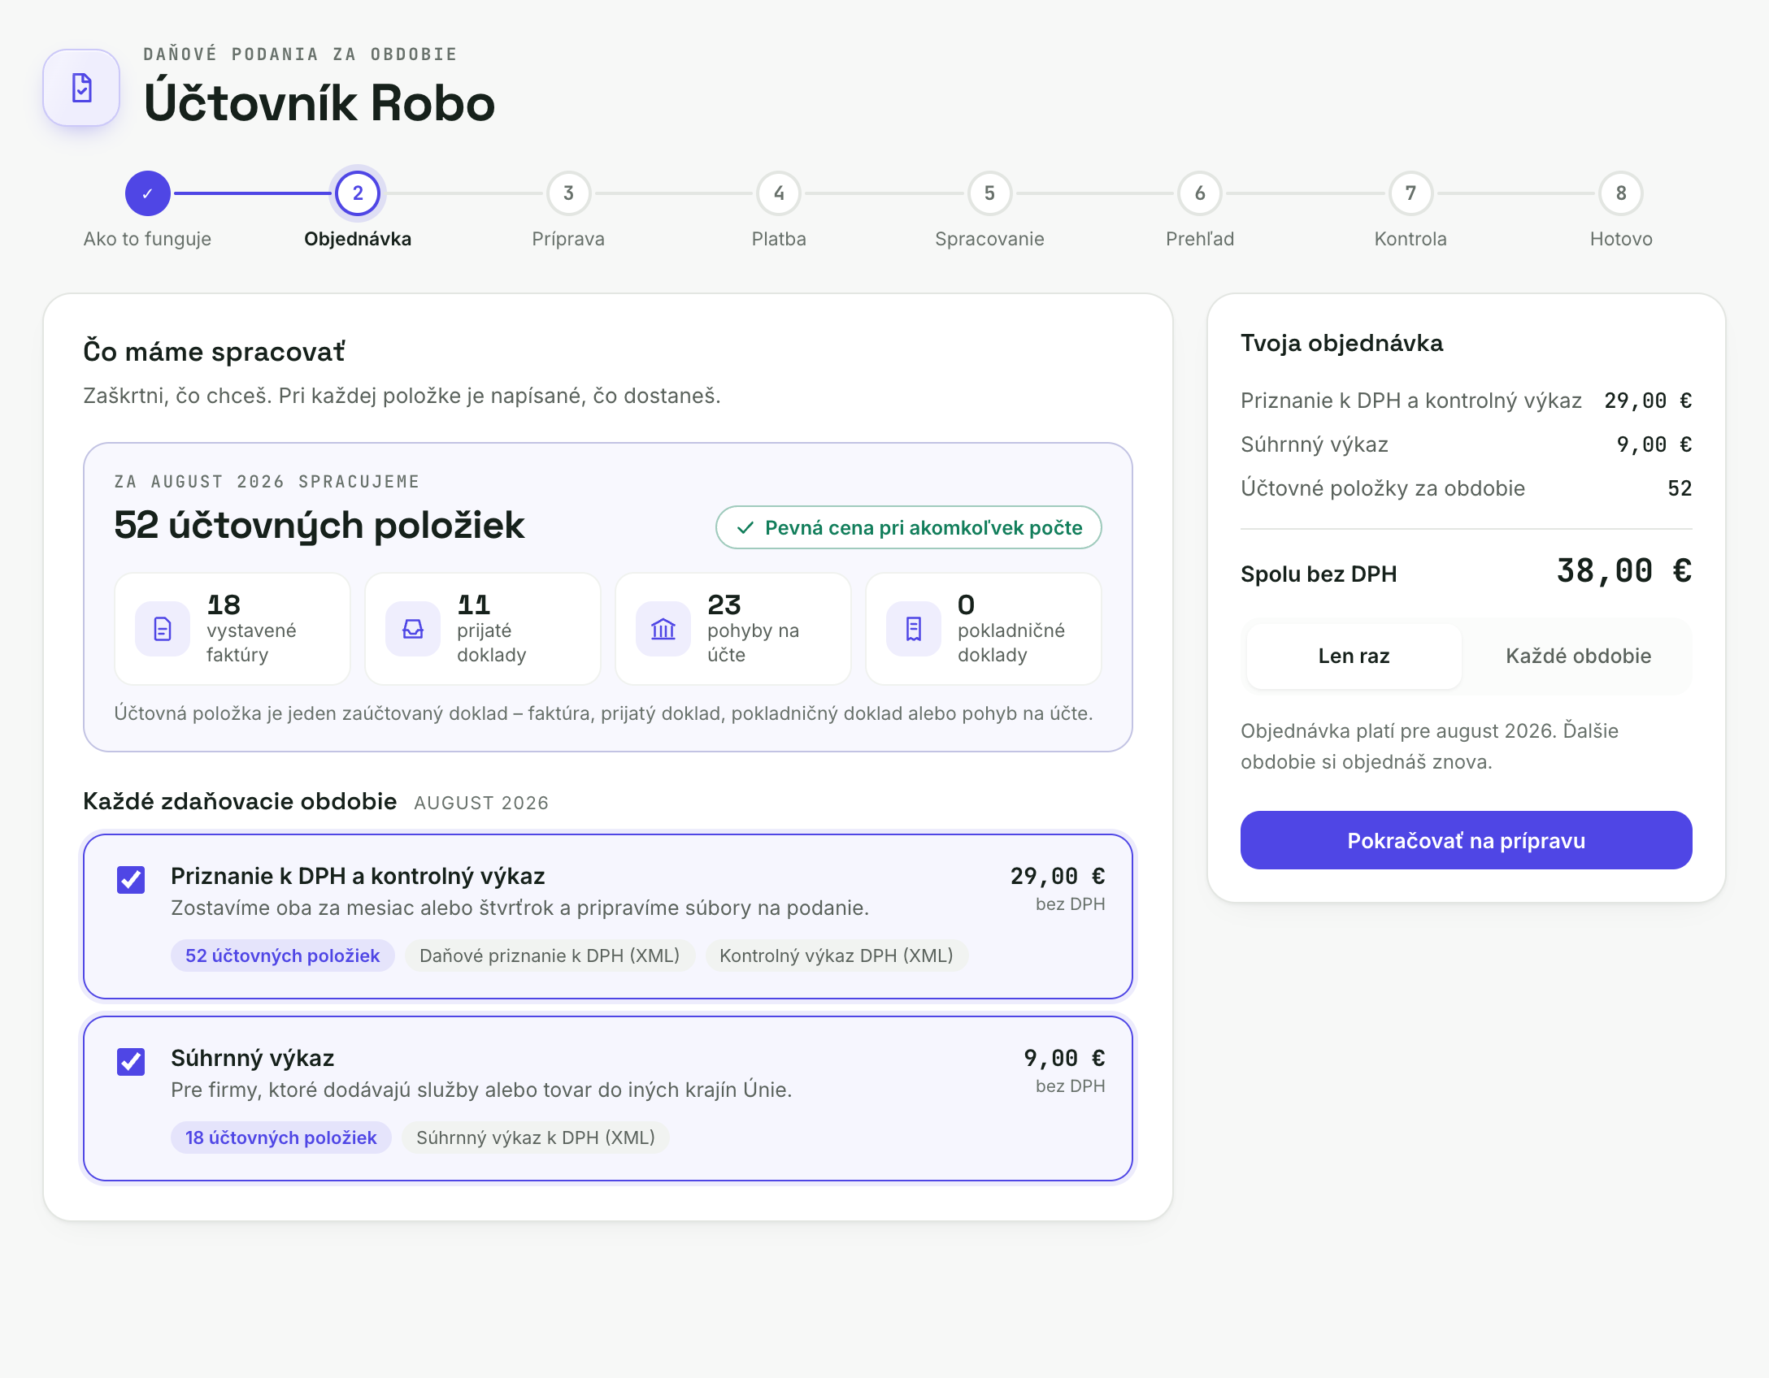Click the Účtovník Robo heading
This screenshot has height=1378, width=1769.
(x=319, y=103)
